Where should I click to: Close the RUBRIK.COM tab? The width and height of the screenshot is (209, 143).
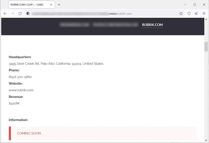pos(51,5)
